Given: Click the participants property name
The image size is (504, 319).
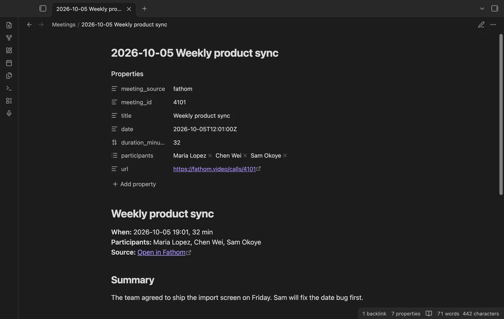Looking at the screenshot, I should 137,155.
